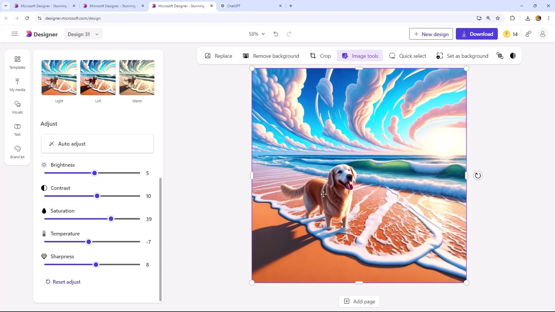
Task: Click the Reset adjust icon
Action: pos(48,282)
